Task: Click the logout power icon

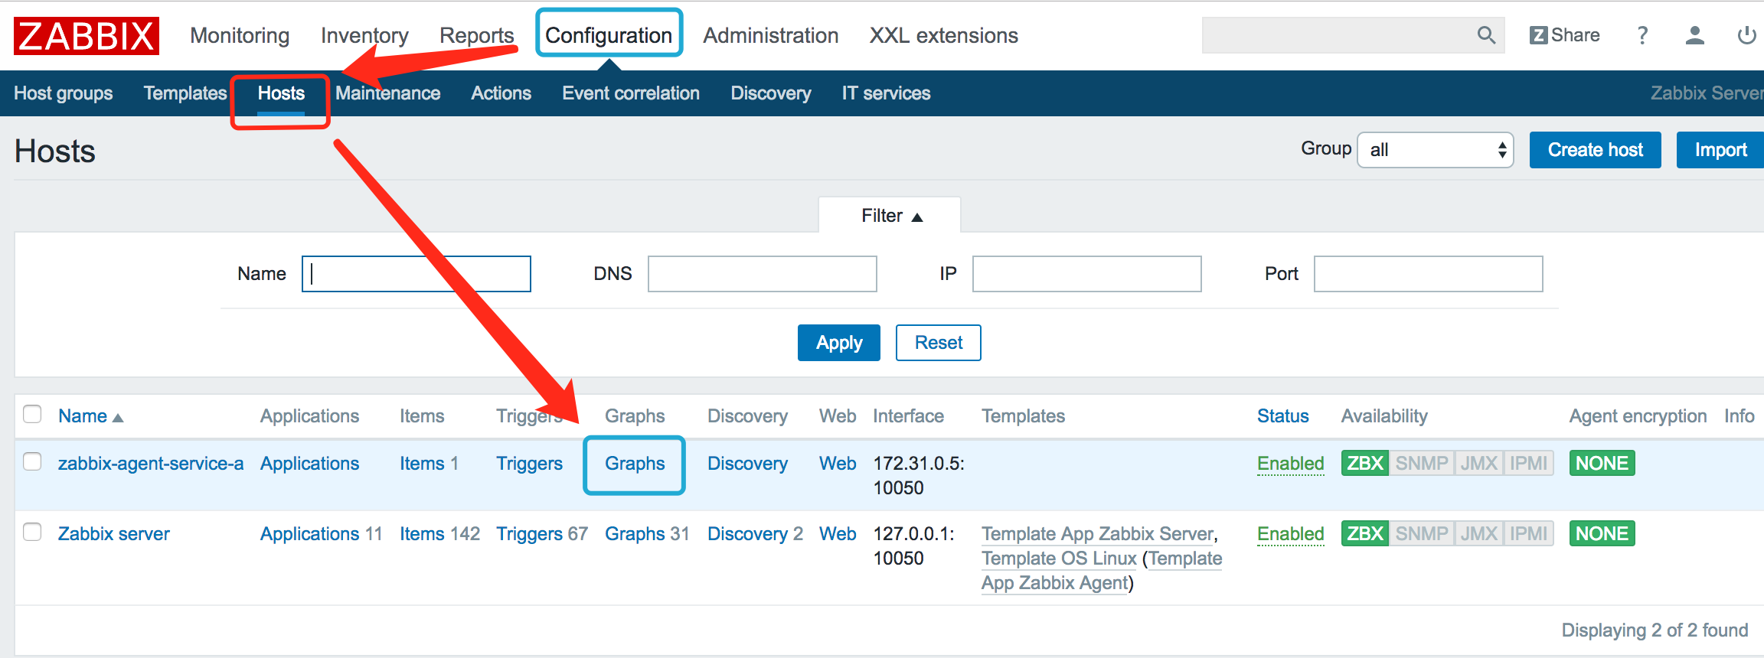Action: (x=1746, y=35)
